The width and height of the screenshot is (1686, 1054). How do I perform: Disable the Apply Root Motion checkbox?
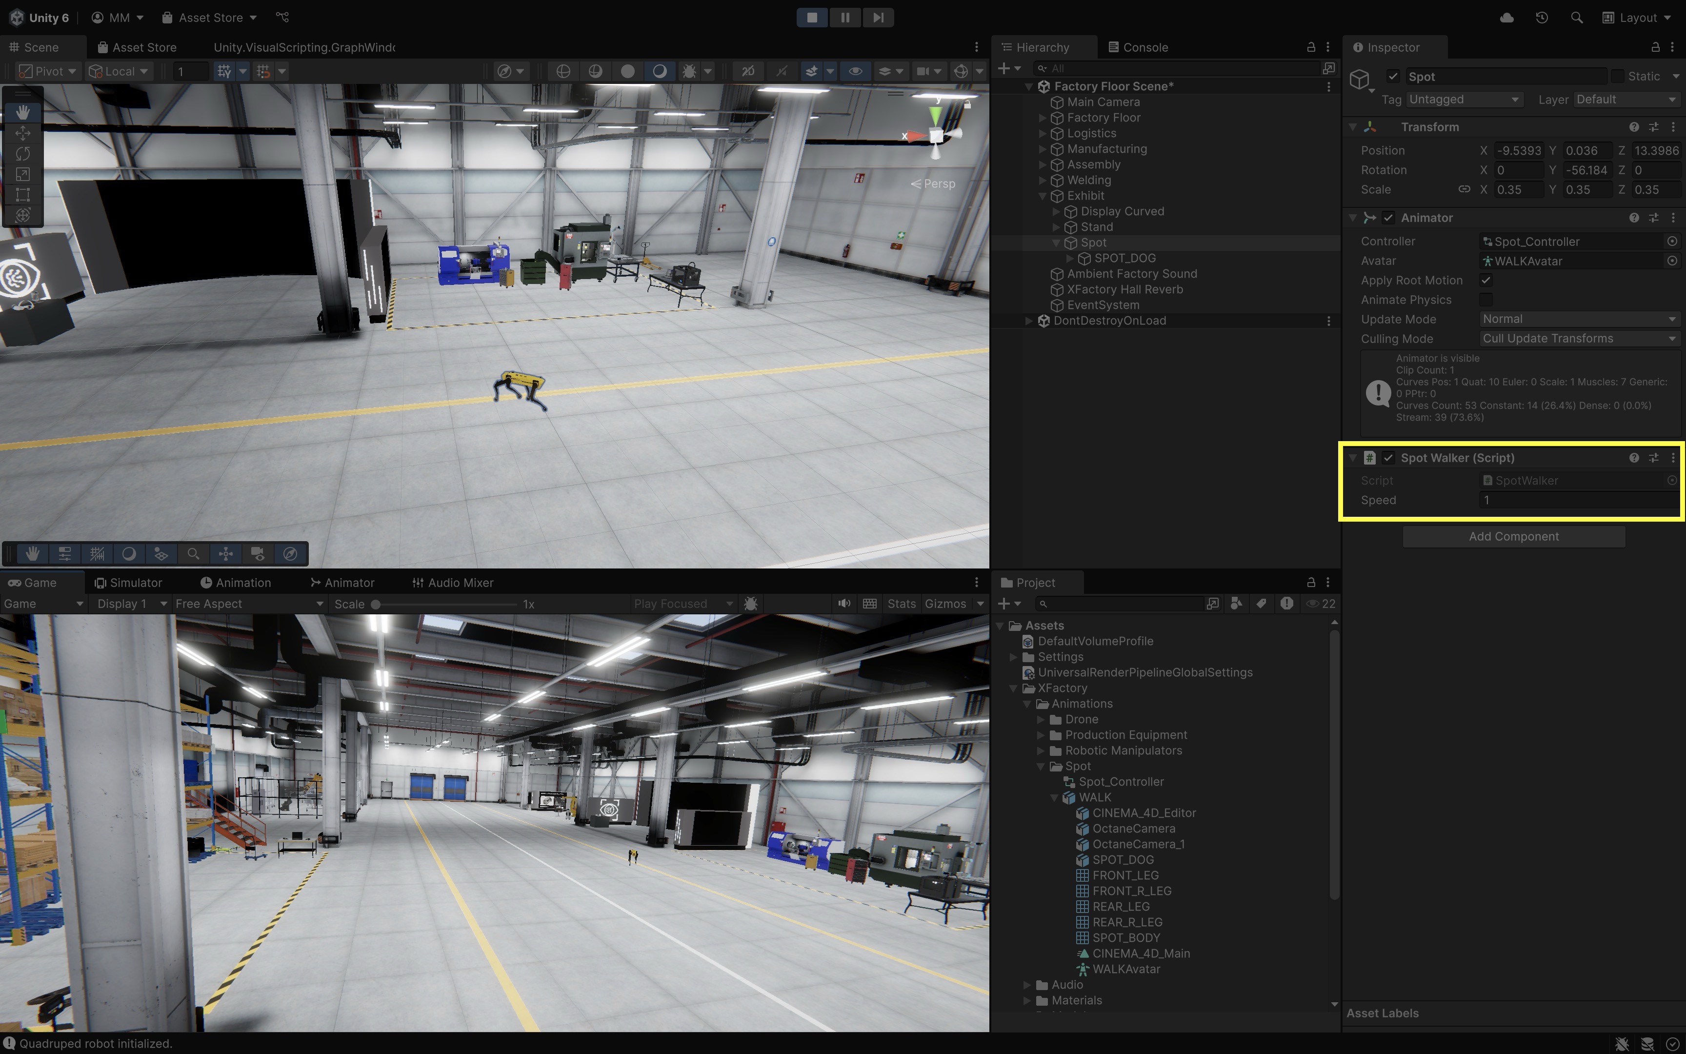click(x=1485, y=280)
